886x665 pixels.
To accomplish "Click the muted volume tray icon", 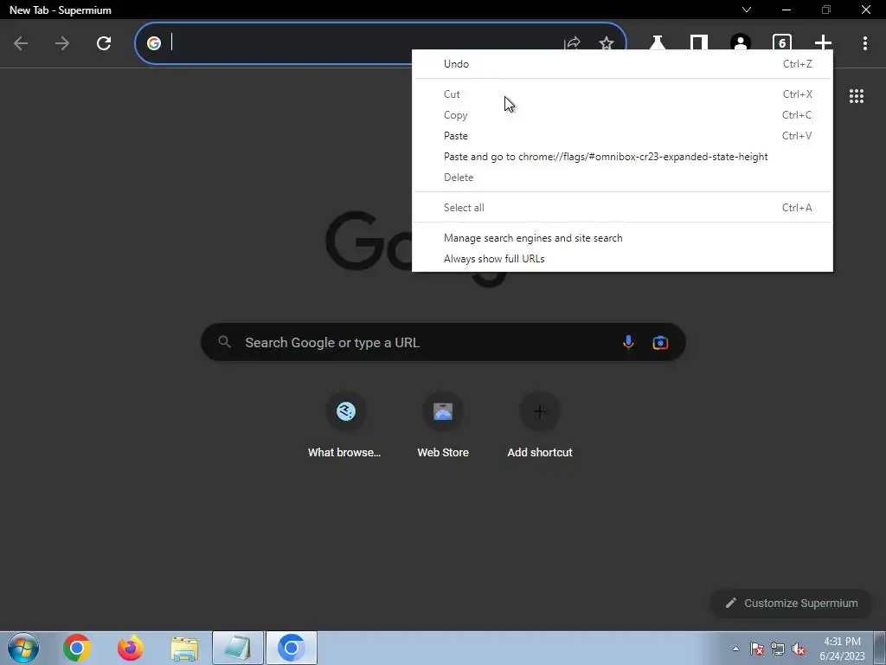I will [799, 649].
